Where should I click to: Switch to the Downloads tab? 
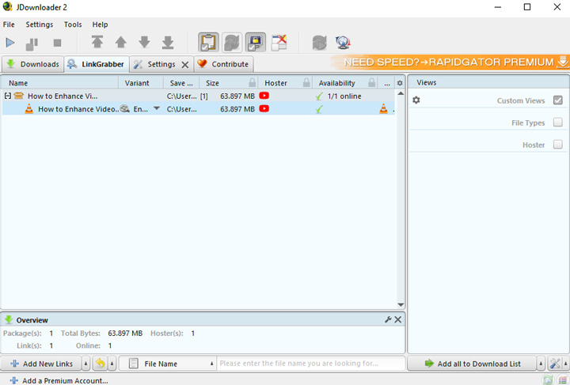tap(32, 64)
